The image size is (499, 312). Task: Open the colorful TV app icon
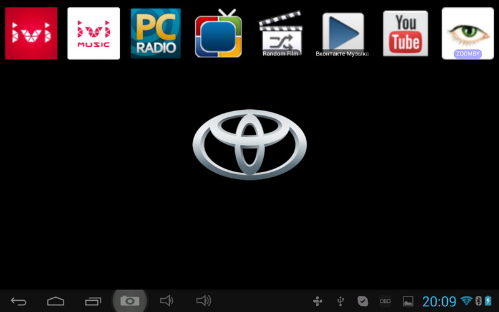[218, 34]
